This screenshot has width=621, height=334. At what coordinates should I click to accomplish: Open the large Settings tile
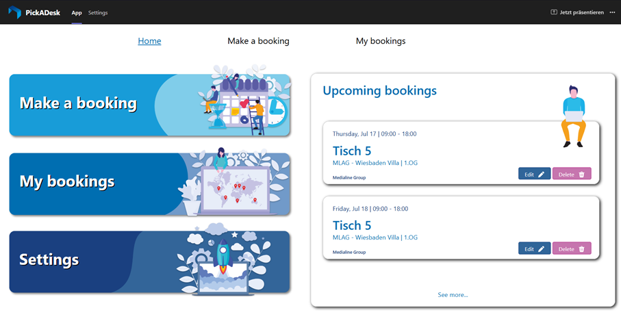[x=49, y=260]
